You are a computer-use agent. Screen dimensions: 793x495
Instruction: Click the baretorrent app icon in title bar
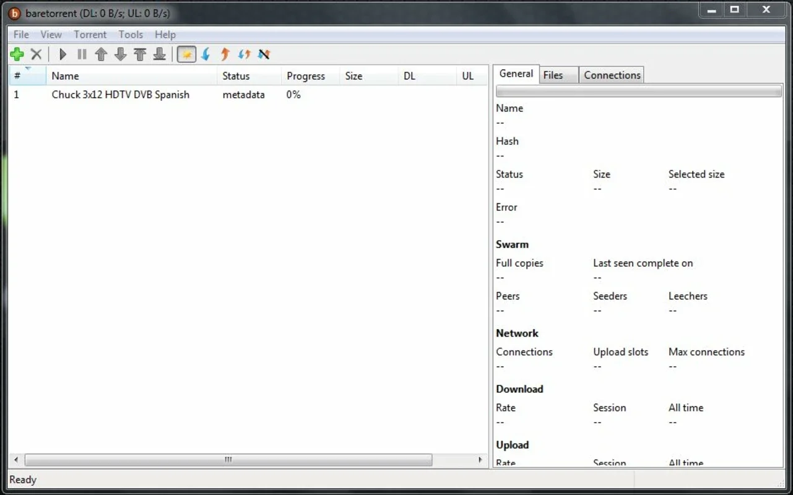point(15,13)
